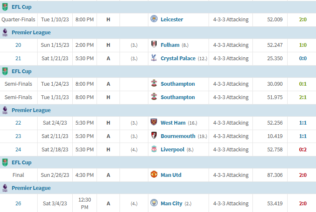This screenshot has height=212, width=316.
Task: Click the Crystal Palace crest icon
Action: [154, 58]
